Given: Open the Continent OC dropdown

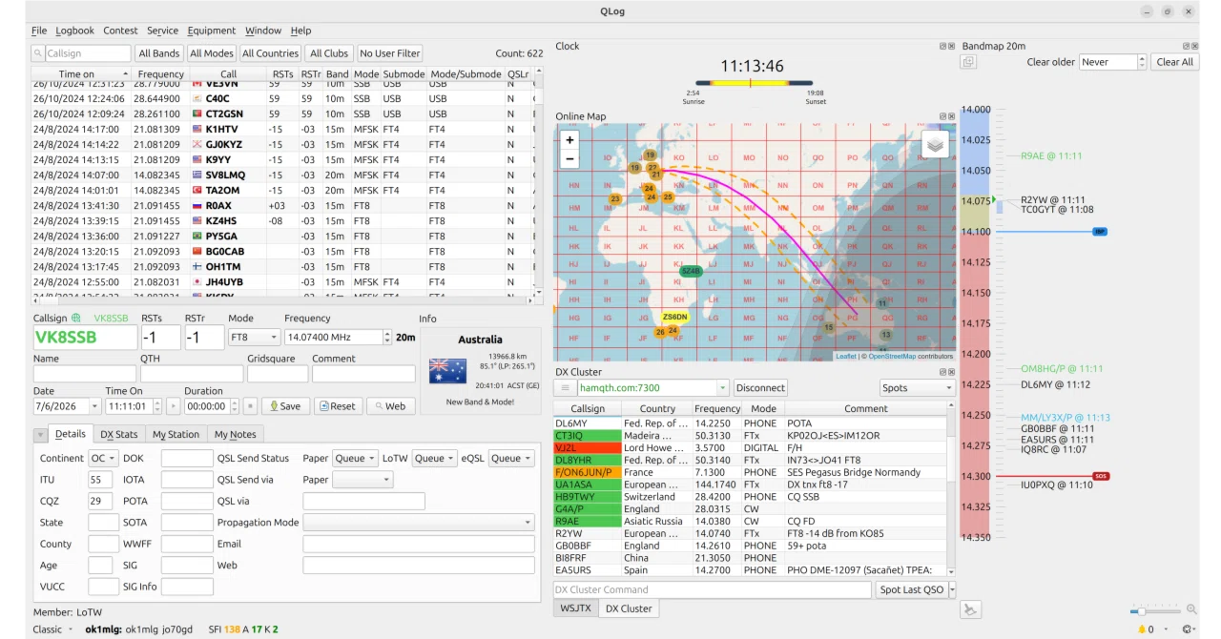Looking at the screenshot, I should [104, 459].
